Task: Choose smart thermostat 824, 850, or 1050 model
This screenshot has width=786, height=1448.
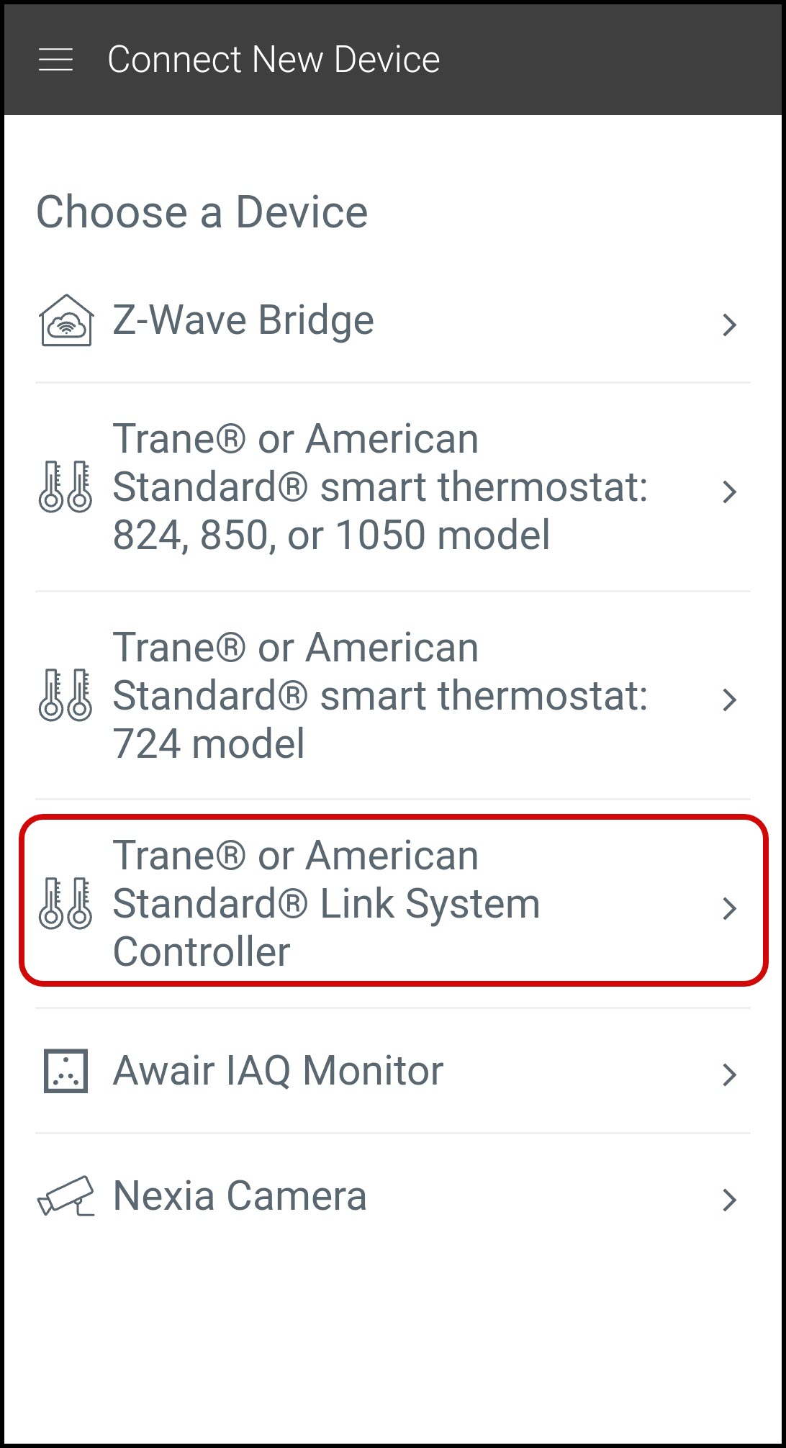Action: click(x=380, y=487)
